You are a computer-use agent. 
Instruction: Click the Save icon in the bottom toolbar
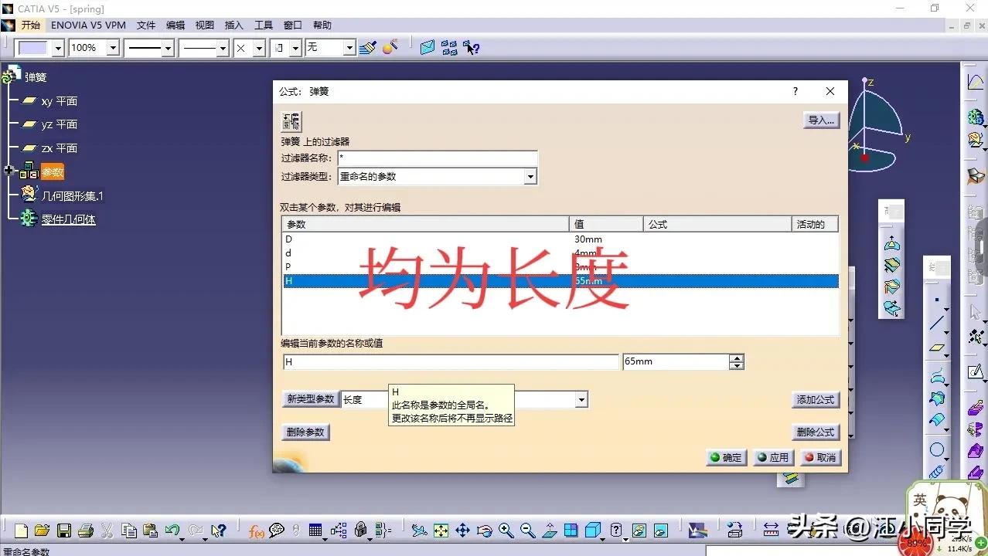click(63, 531)
